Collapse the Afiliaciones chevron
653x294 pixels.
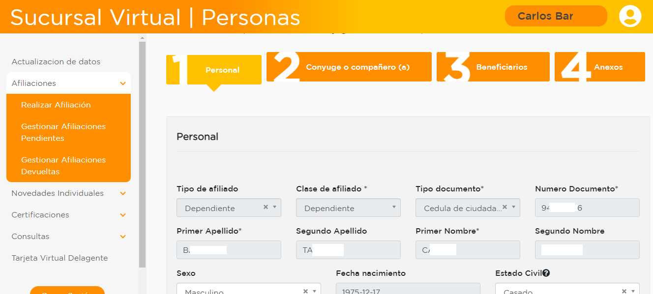click(123, 83)
